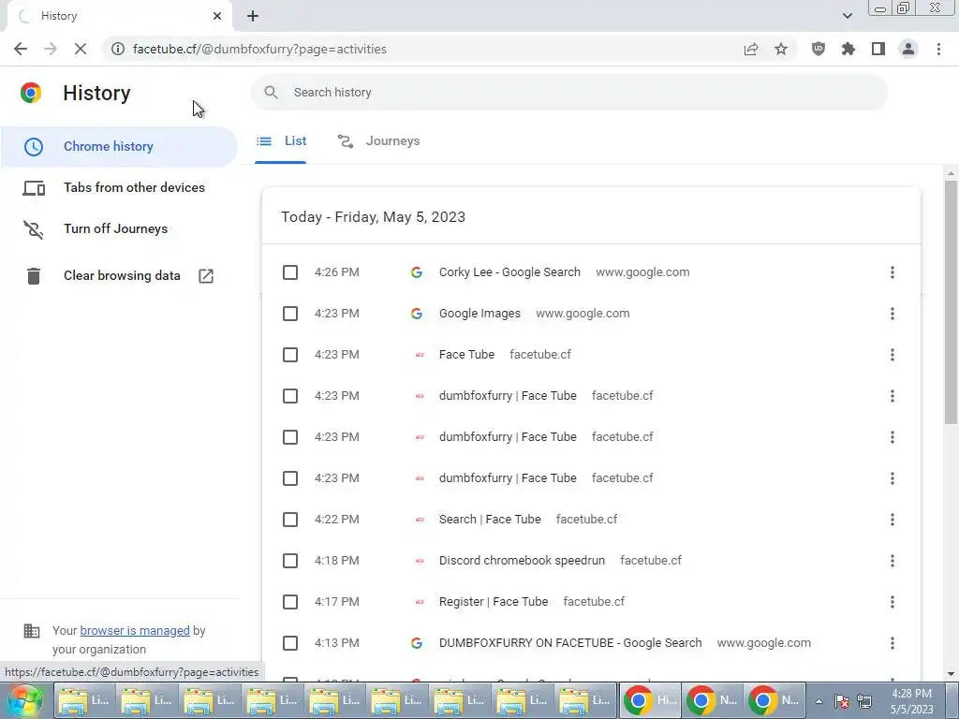Check the DUMBFOXFURRY ON FACETUBE entry checkbox
This screenshot has width=959, height=719.
(x=290, y=643)
